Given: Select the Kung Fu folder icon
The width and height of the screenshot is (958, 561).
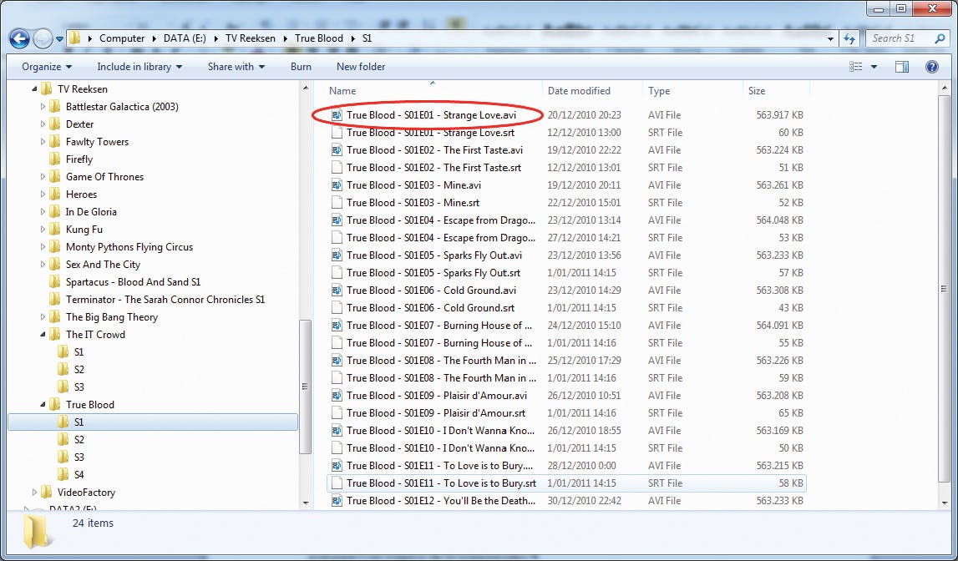Looking at the screenshot, I should tap(54, 230).
